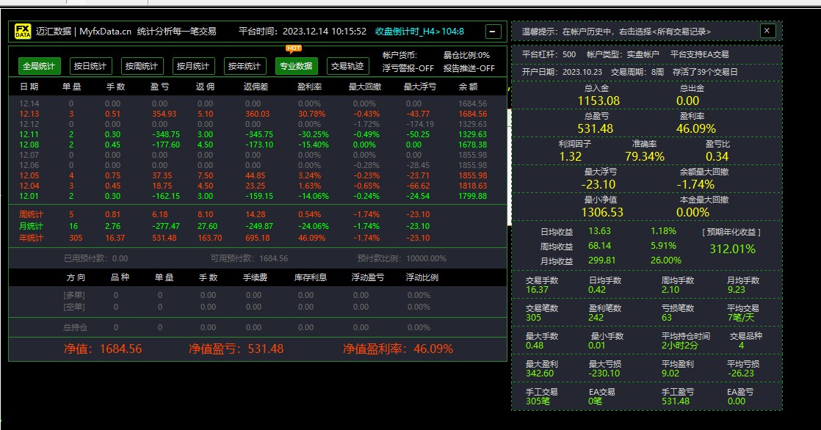Image resolution: width=821 pixels, height=430 pixels.
Task: Click the 盈利笔数 242 value
Action: click(x=596, y=318)
